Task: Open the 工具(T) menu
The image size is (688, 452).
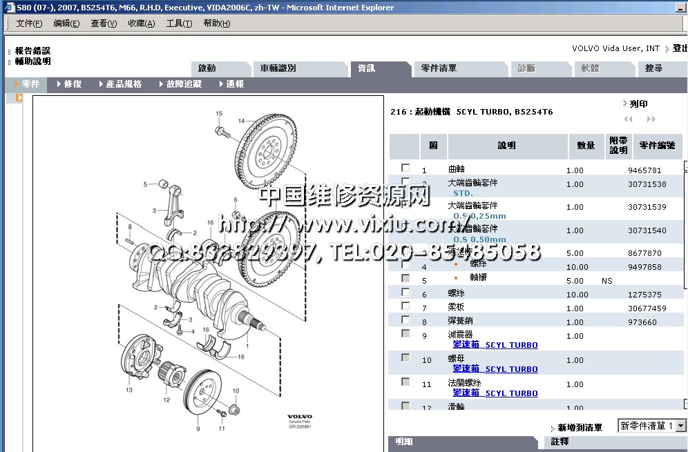Action: [179, 23]
